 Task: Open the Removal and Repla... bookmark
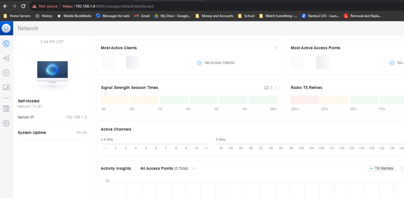[x=362, y=16]
